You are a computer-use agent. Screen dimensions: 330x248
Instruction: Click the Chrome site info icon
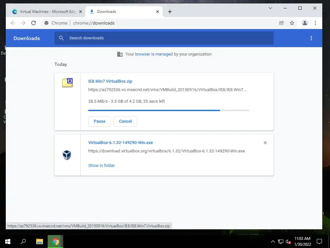click(x=46, y=23)
